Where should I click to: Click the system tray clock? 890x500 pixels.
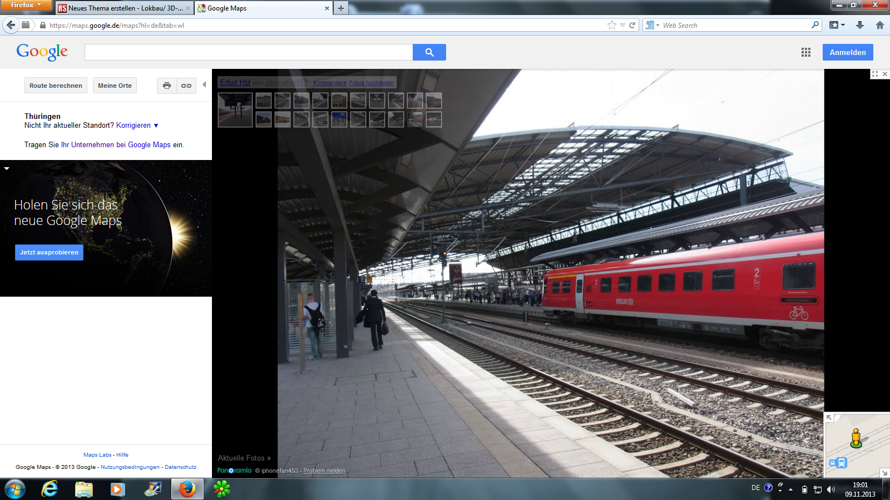pyautogui.click(x=860, y=489)
